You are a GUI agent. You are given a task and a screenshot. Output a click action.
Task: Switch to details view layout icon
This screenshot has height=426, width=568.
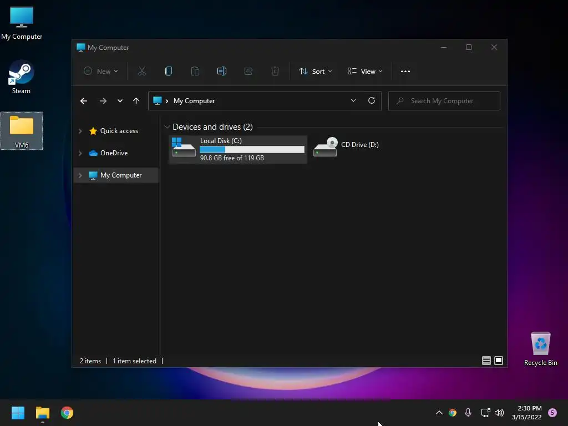coord(486,361)
